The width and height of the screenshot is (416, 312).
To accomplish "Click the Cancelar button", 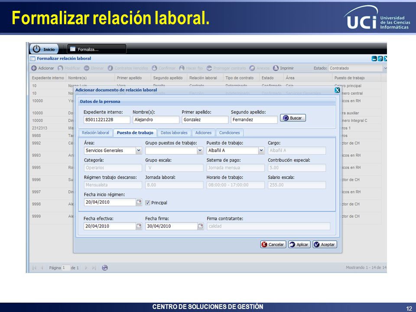I will click(x=273, y=244).
